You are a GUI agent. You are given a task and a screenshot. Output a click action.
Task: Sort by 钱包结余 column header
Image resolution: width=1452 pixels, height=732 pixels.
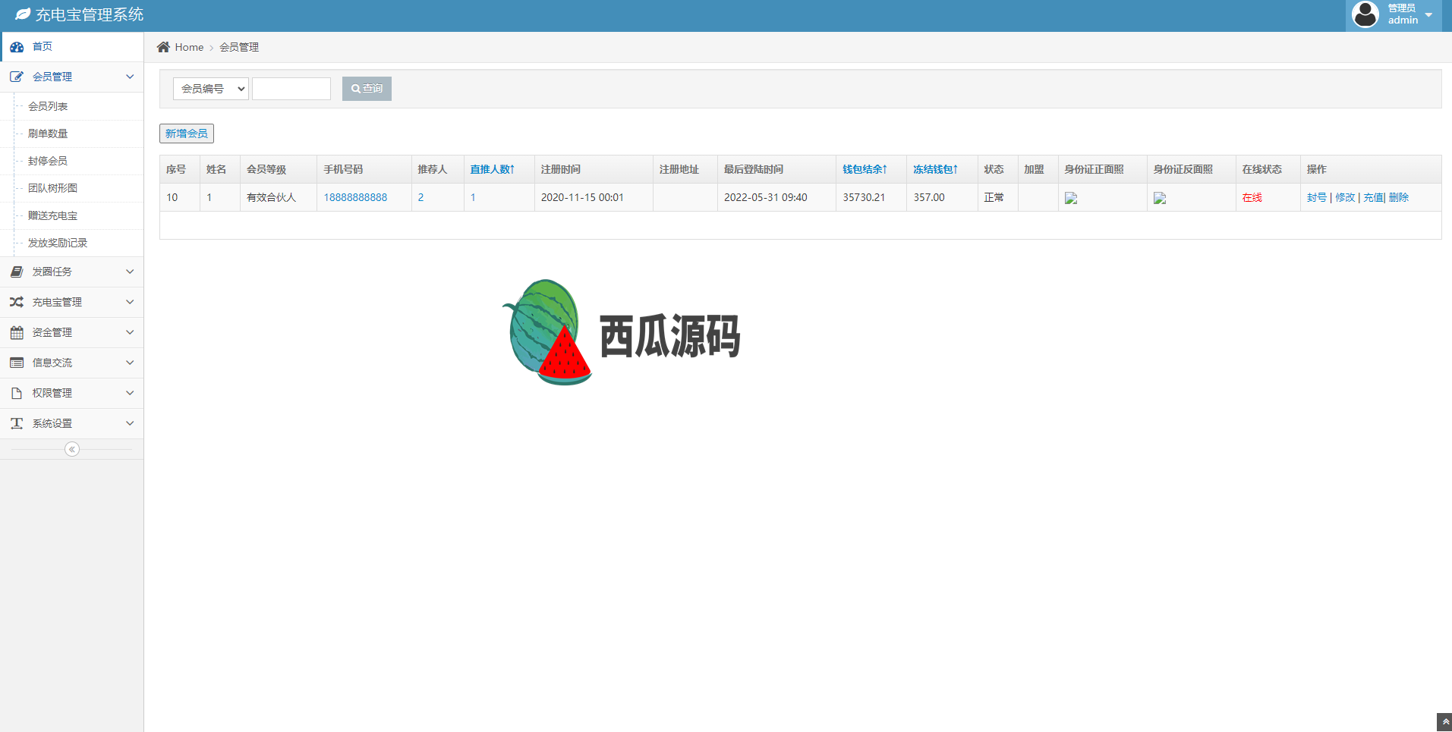pyautogui.click(x=865, y=169)
